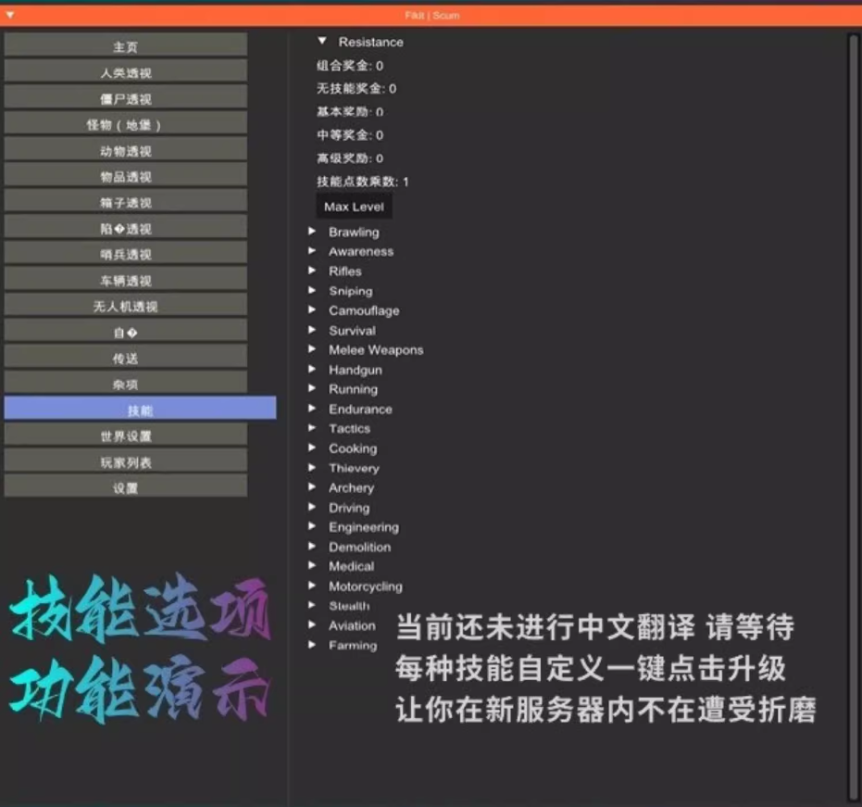Expand the Archery skill arrow
The height and width of the screenshot is (807, 862).
[x=313, y=487]
